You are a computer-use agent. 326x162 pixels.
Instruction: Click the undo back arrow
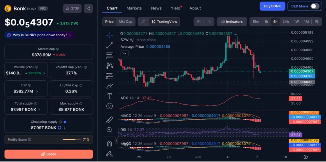pyautogui.click(x=199, y=22)
